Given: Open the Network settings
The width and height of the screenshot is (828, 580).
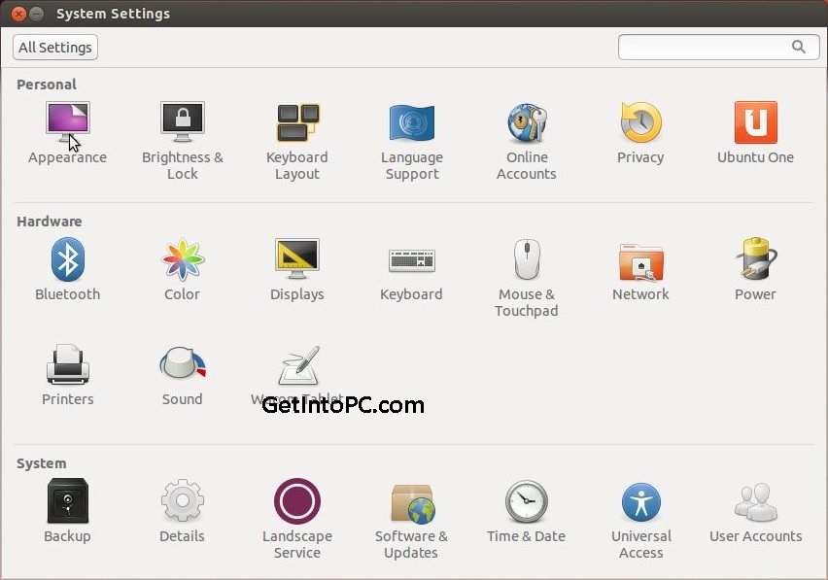Looking at the screenshot, I should point(640,258).
